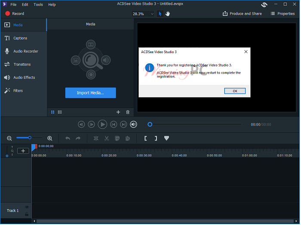The width and height of the screenshot is (301, 225).
Task: Click the timeline scrollbar right arrow
Action: tap(296, 222)
